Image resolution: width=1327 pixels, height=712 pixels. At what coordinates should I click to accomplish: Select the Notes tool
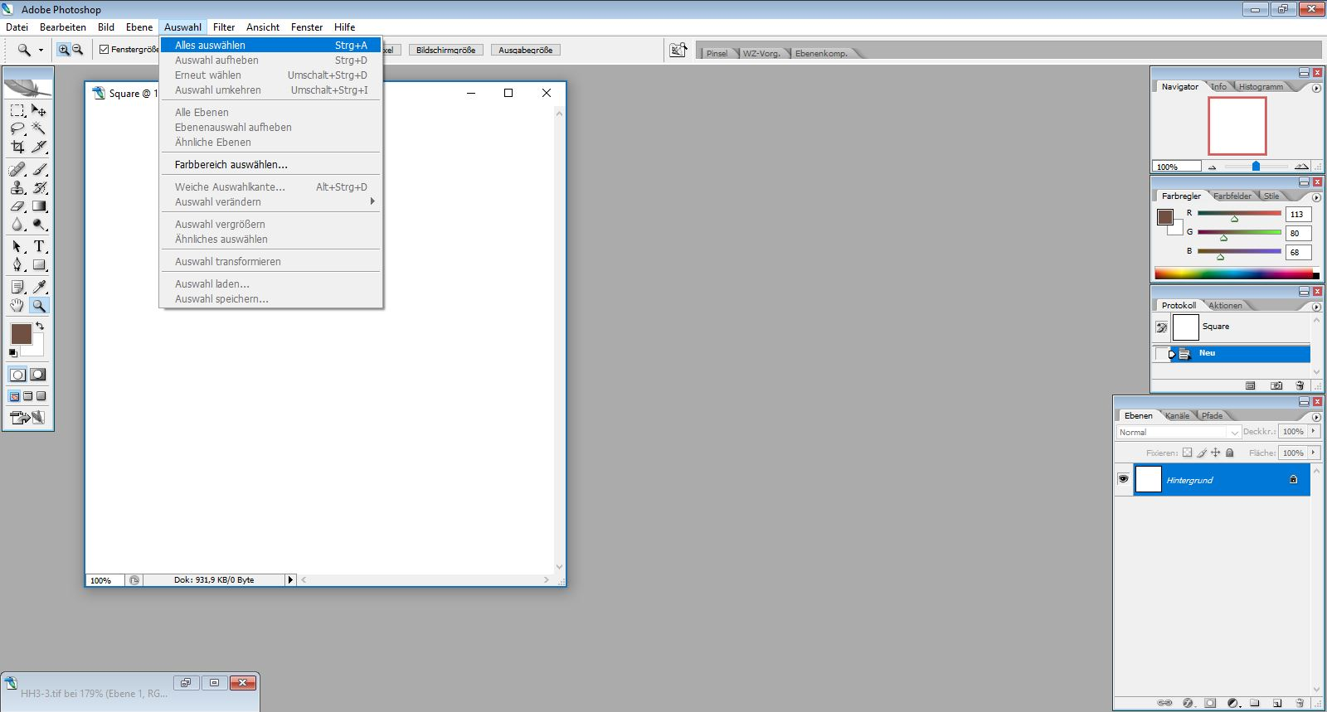17,287
